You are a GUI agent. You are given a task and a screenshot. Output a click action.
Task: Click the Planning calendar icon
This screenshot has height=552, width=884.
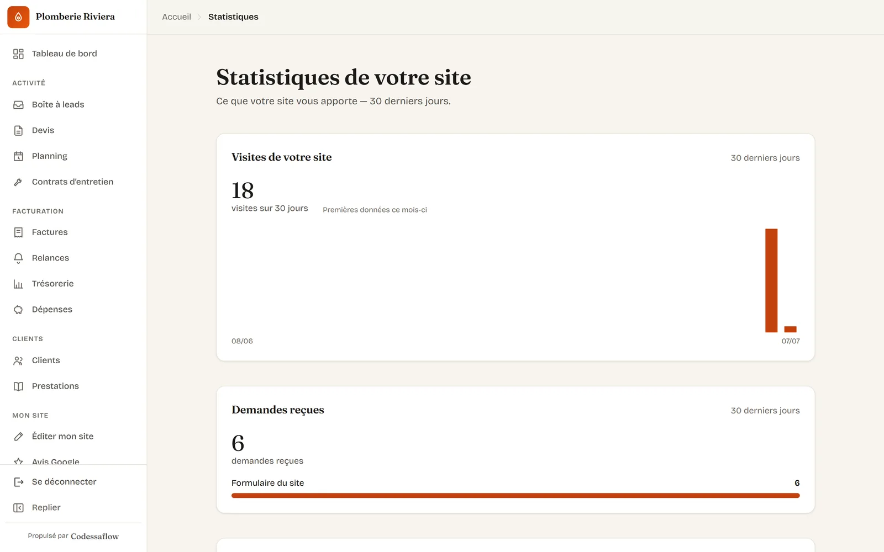tap(18, 156)
